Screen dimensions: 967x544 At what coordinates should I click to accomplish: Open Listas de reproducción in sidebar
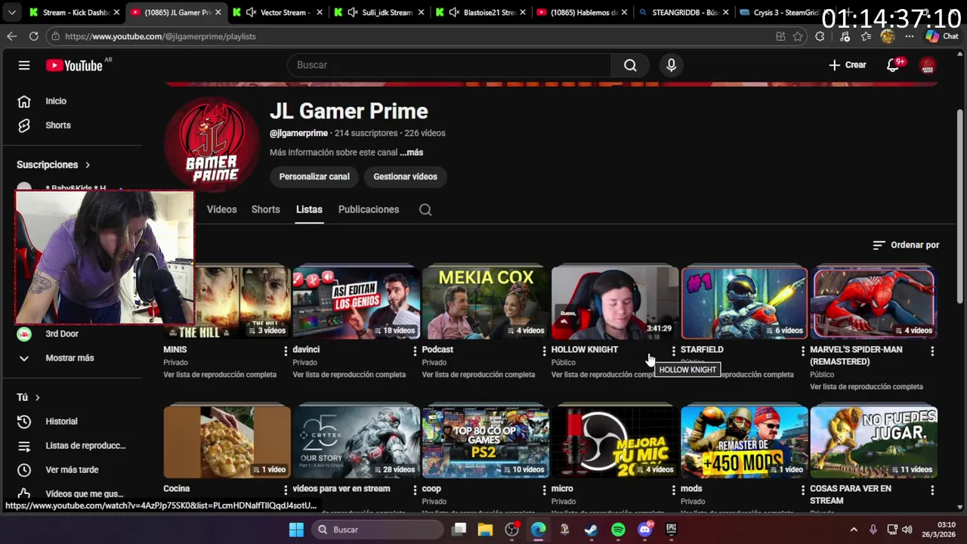tap(85, 446)
